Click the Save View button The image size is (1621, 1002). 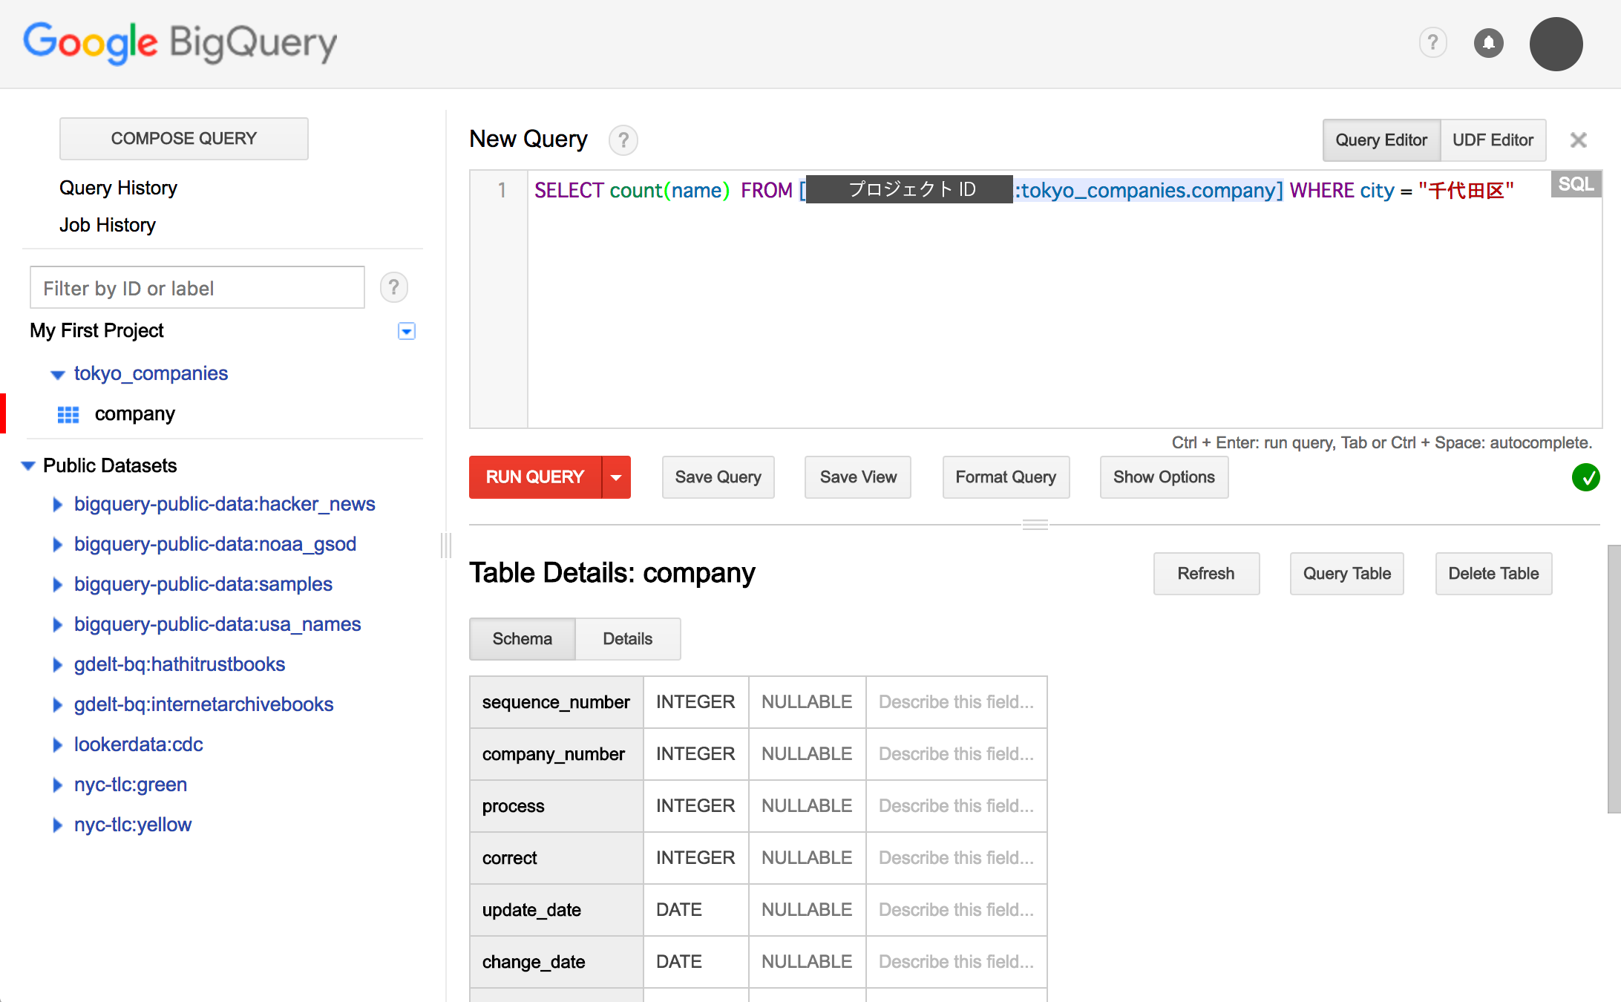point(858,477)
